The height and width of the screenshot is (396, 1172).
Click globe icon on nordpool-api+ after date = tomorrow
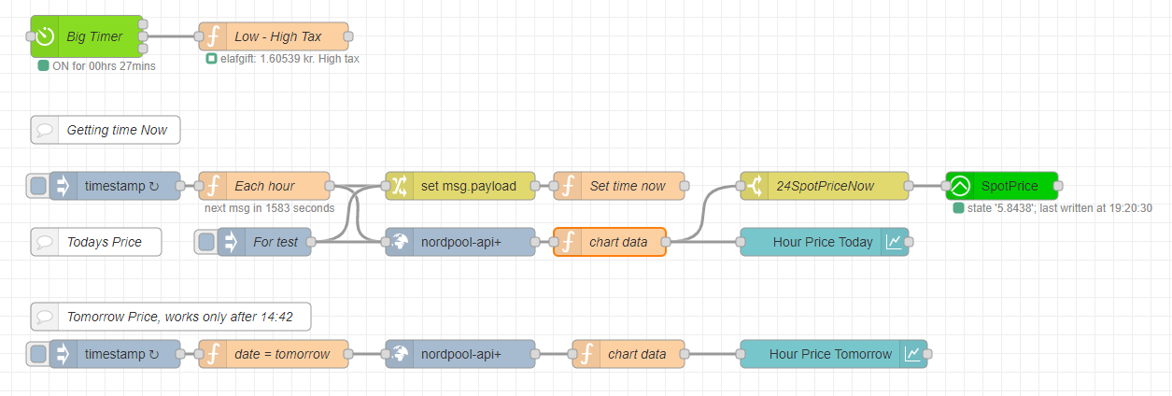tap(399, 354)
